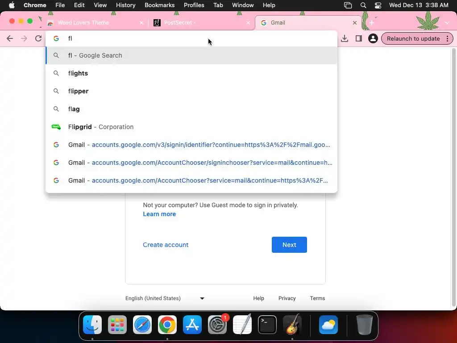The width and height of the screenshot is (457, 343).
Task: Open System Settings from the Dock
Action: (x=217, y=325)
